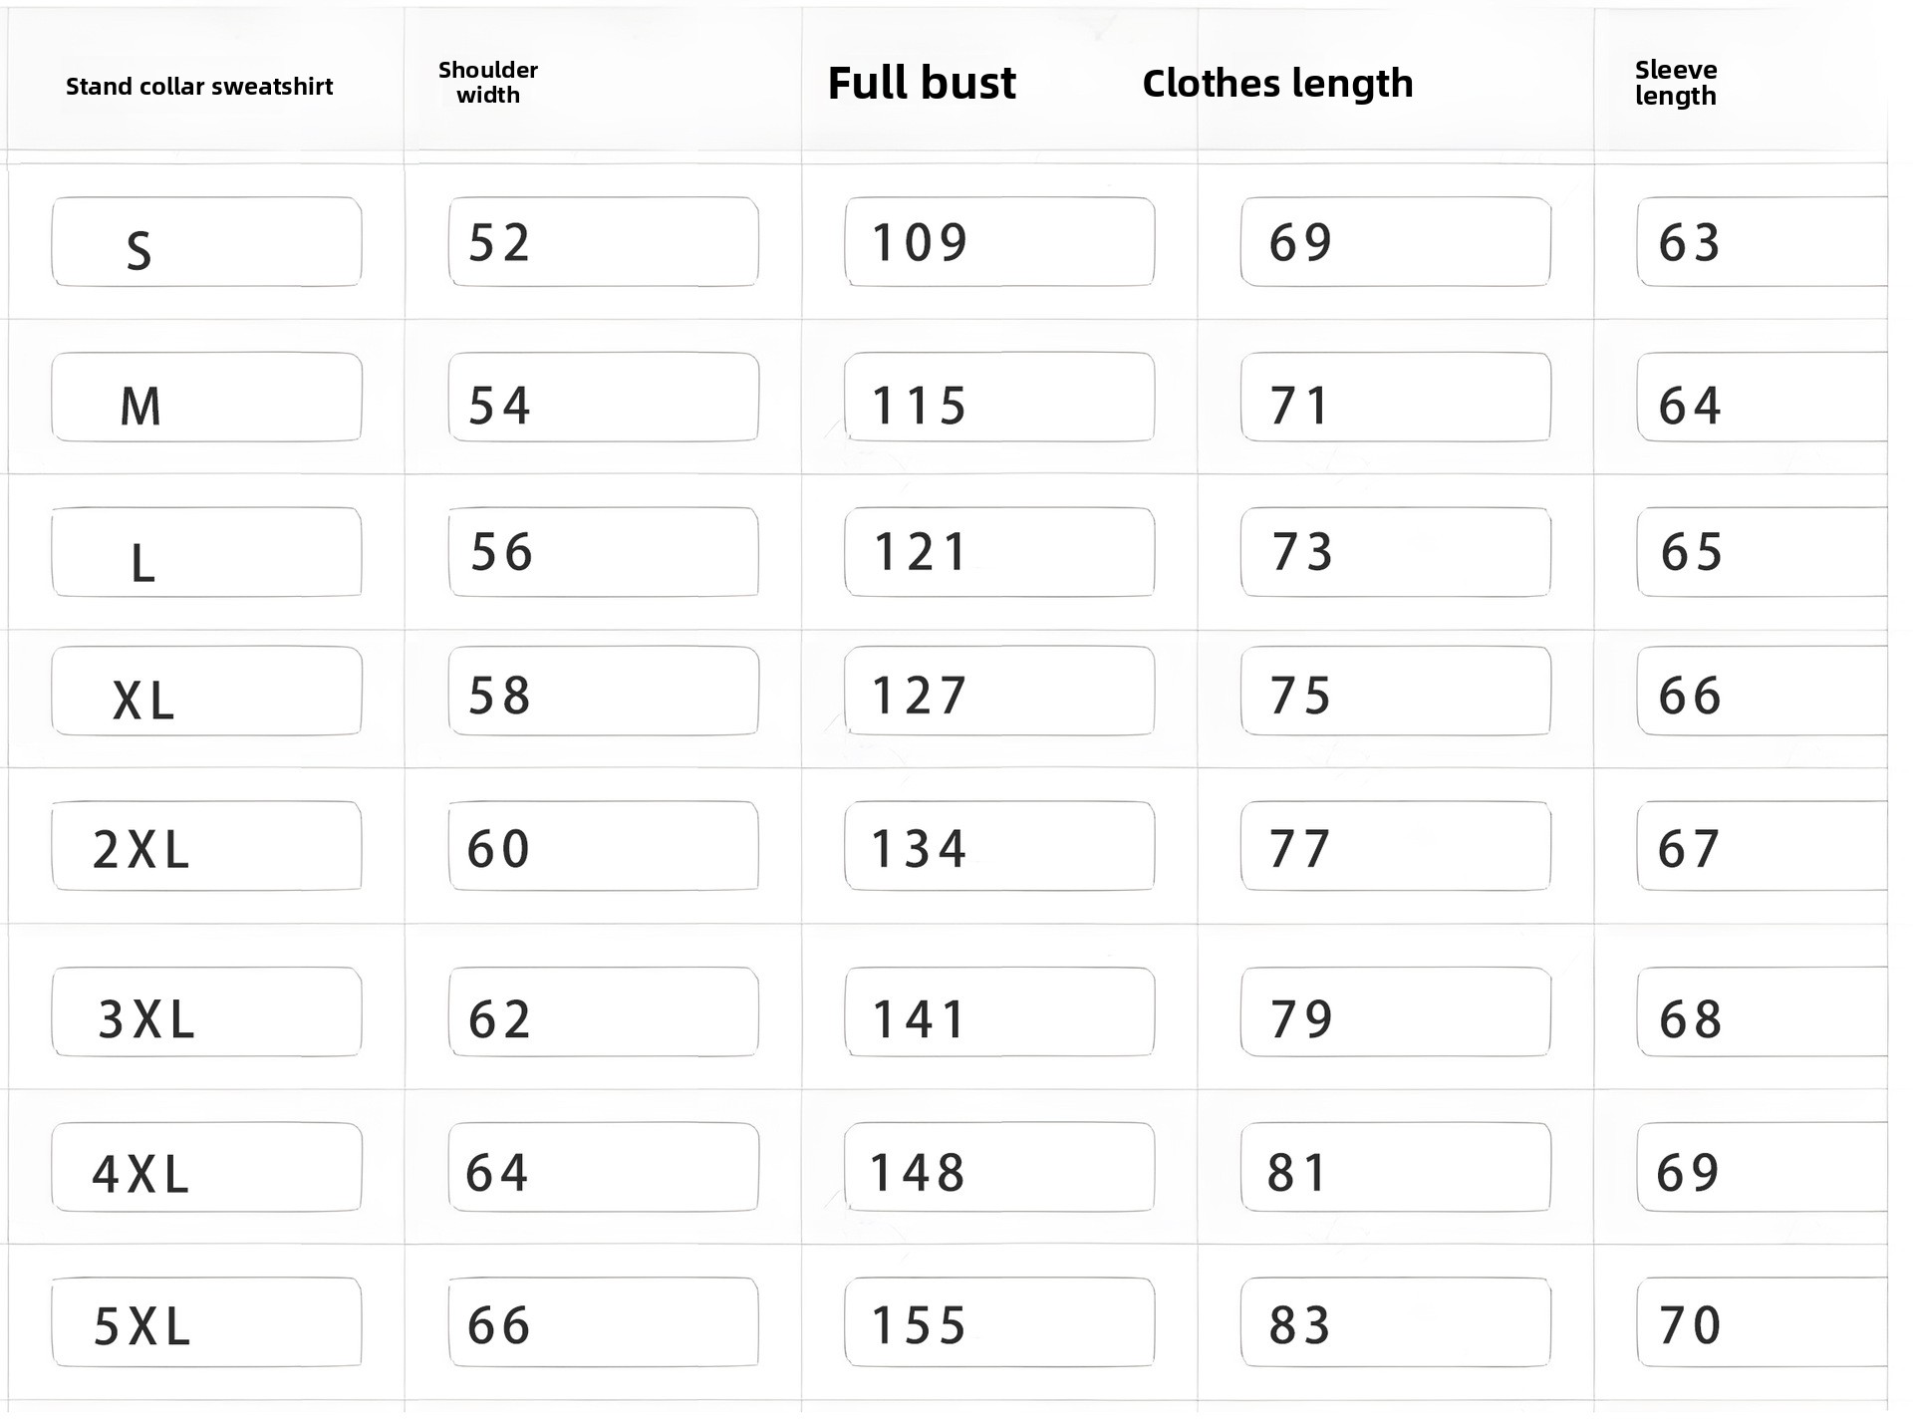Select the Clothes length column header
Screen dimensions: 1913x1422
[x=1277, y=84]
